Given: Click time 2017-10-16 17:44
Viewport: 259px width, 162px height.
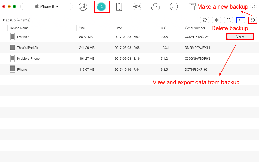Looking at the screenshot, I should tap(127, 70).
